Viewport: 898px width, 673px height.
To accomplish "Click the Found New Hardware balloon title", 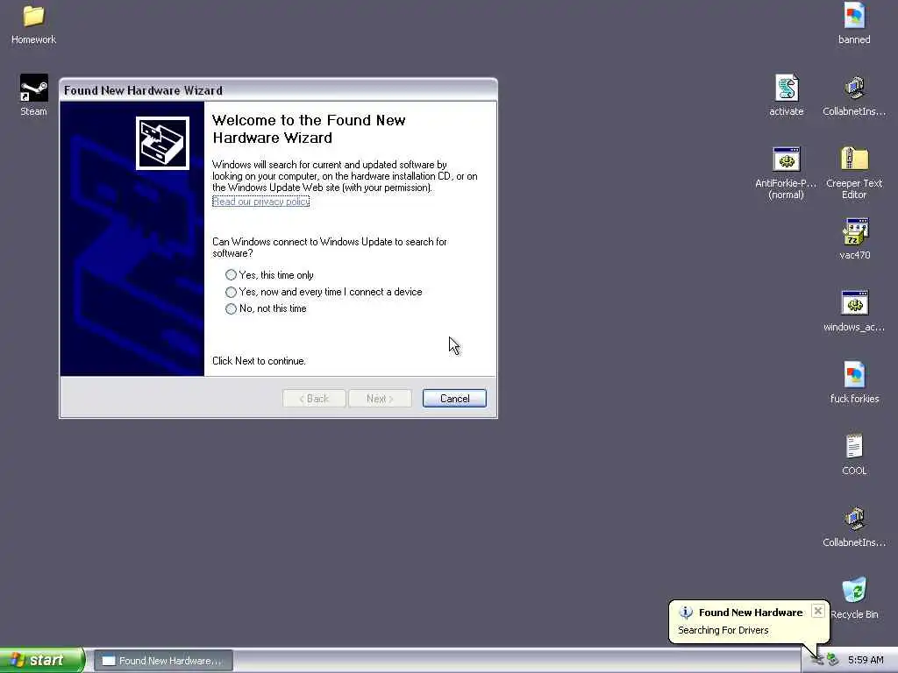I will pyautogui.click(x=751, y=613).
